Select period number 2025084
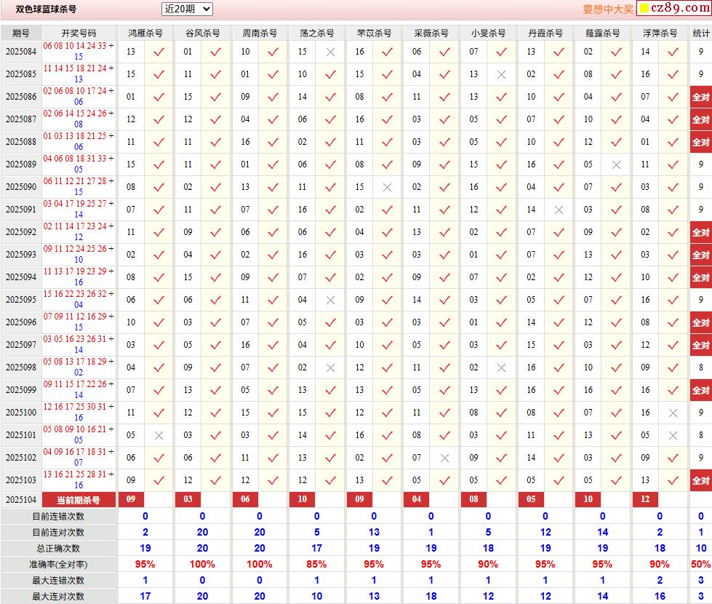This screenshot has width=712, height=604. (21, 52)
